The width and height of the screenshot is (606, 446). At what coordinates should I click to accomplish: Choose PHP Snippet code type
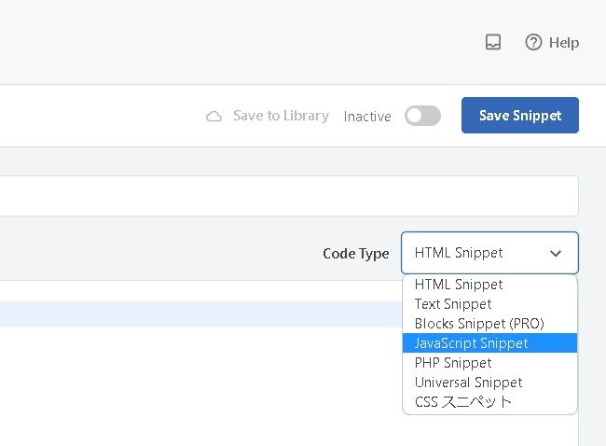point(453,363)
